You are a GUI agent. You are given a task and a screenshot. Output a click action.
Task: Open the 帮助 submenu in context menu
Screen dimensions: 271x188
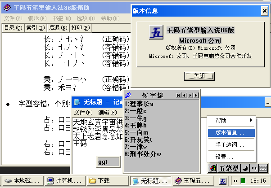[231, 120]
